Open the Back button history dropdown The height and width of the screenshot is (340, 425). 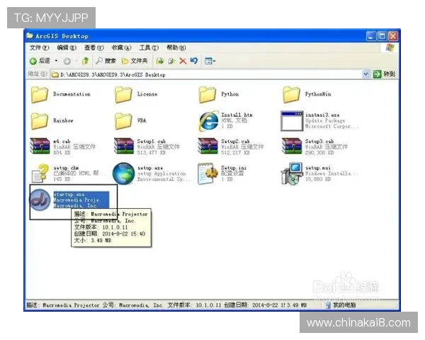(56, 61)
